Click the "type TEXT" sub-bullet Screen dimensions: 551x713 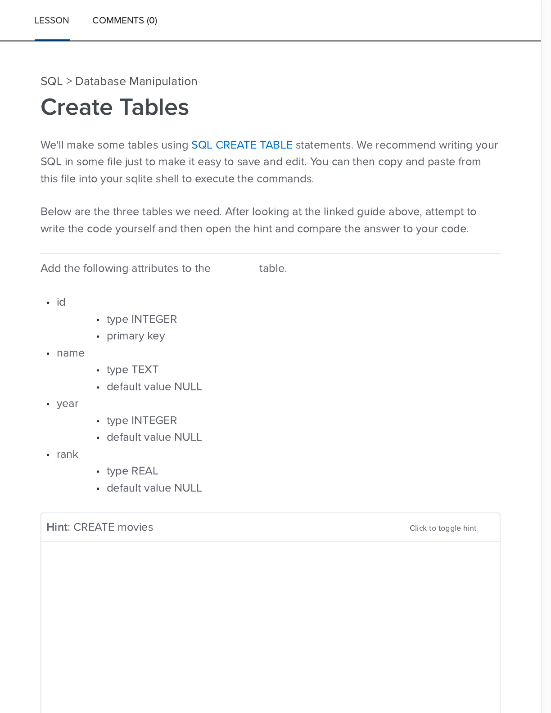tap(132, 370)
